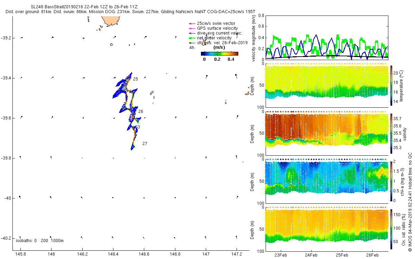Click the -39.4 latitude tick label

6,78
